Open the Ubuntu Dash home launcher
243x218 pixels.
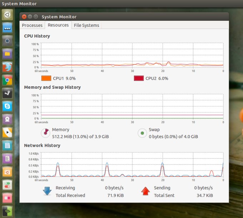[8, 15]
